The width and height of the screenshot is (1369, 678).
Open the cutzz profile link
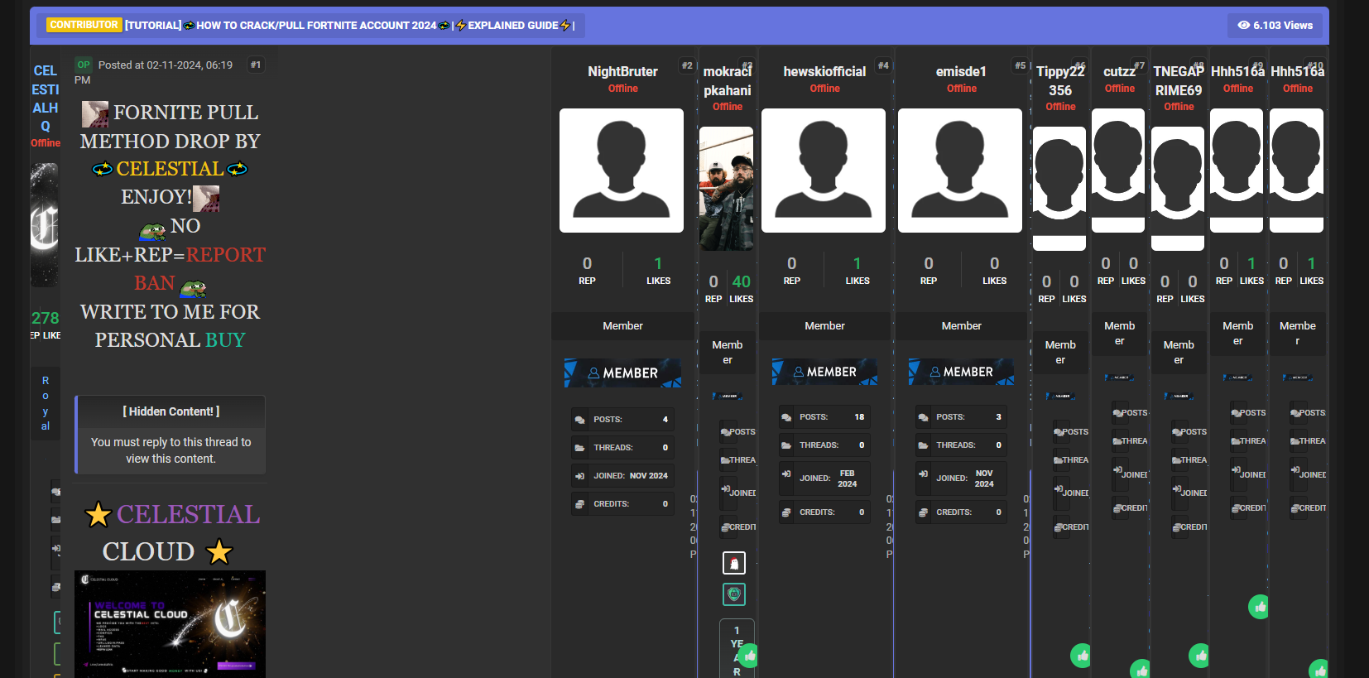[x=1119, y=71]
